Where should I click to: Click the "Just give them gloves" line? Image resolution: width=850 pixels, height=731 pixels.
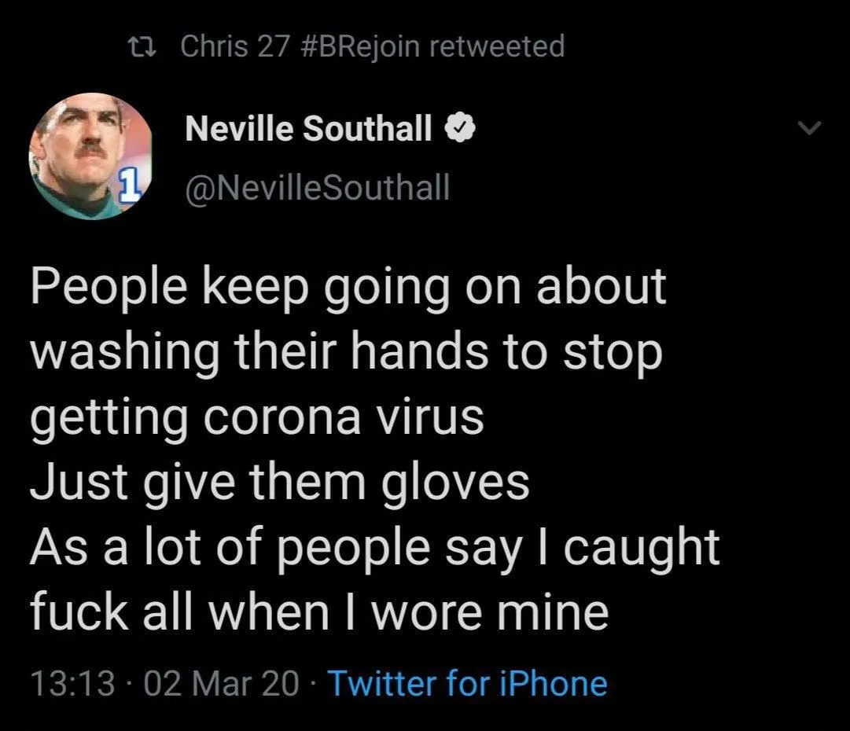click(279, 483)
